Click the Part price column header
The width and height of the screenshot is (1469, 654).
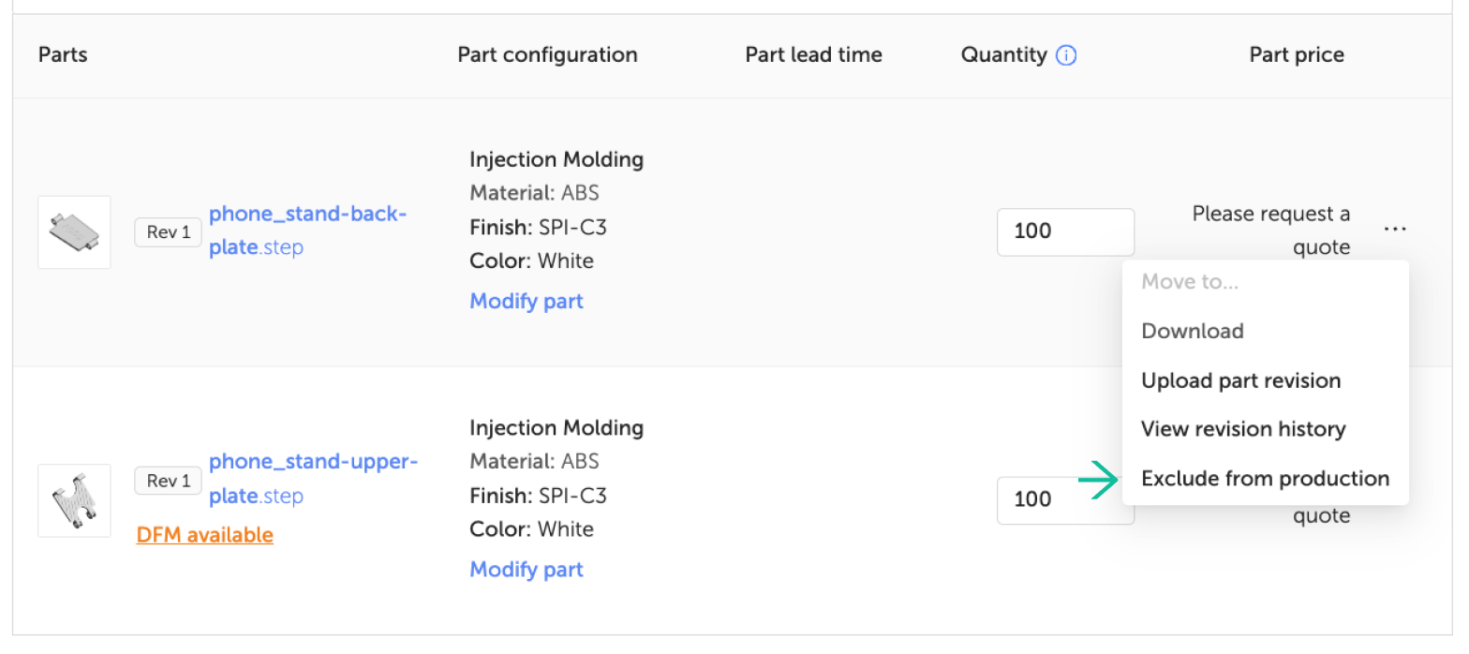pyautogui.click(x=1296, y=55)
